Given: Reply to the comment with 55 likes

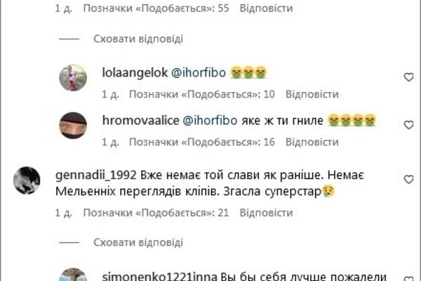Looking at the screenshot, I should click(x=266, y=8).
